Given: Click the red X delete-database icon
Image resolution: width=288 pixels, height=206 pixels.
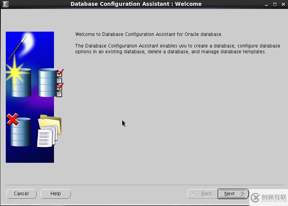Looking at the screenshot, I should click(13, 119).
